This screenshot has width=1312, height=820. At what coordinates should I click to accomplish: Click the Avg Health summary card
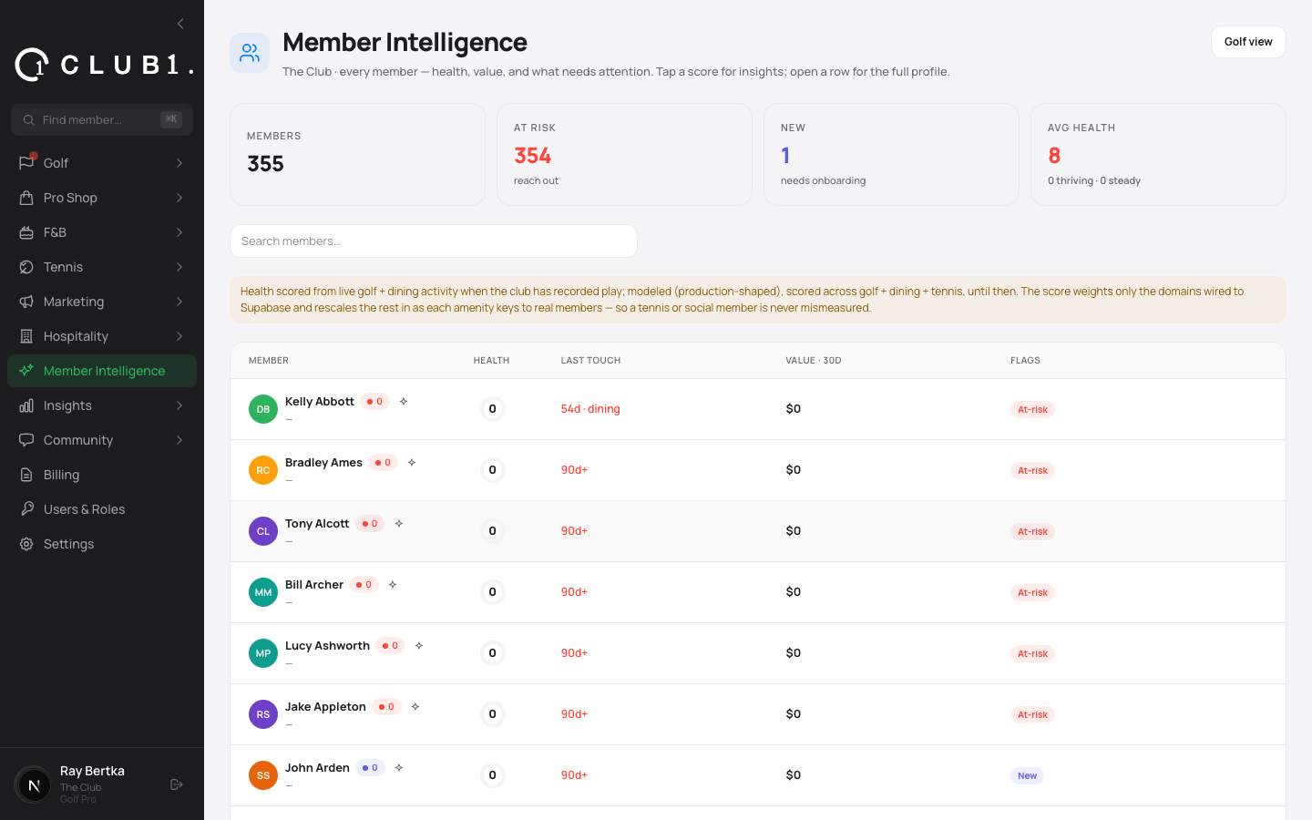(1158, 154)
